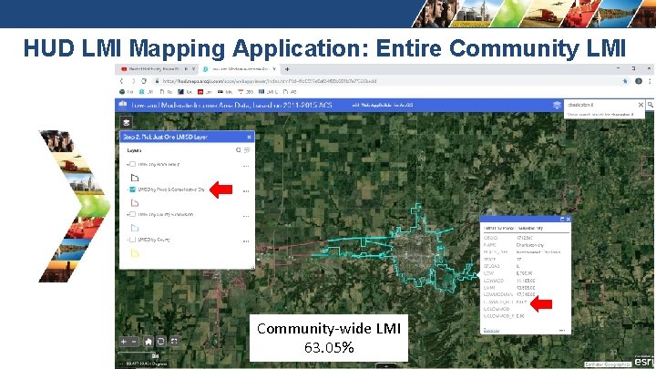Clear the 'charleston il' search text
Image resolution: width=656 pixels, height=369 pixels.
coord(641,105)
